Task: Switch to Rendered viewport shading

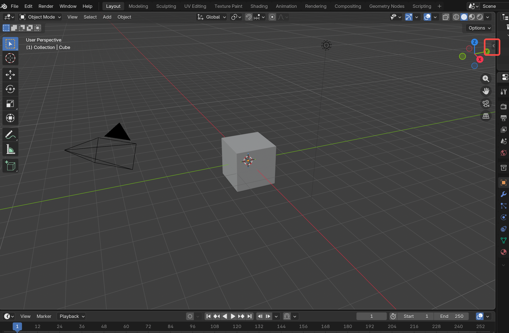Action: pos(480,17)
